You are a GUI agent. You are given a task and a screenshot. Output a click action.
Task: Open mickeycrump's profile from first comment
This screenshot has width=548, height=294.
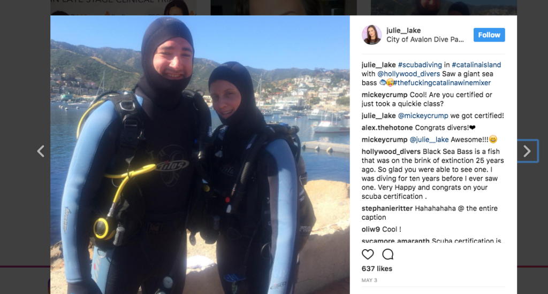[384, 95]
